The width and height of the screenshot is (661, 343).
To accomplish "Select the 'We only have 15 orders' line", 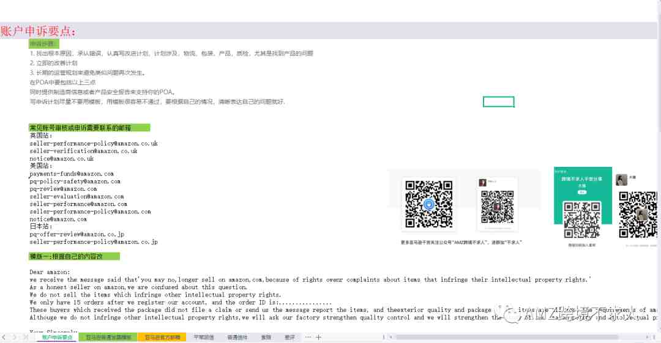I will tap(181, 303).
